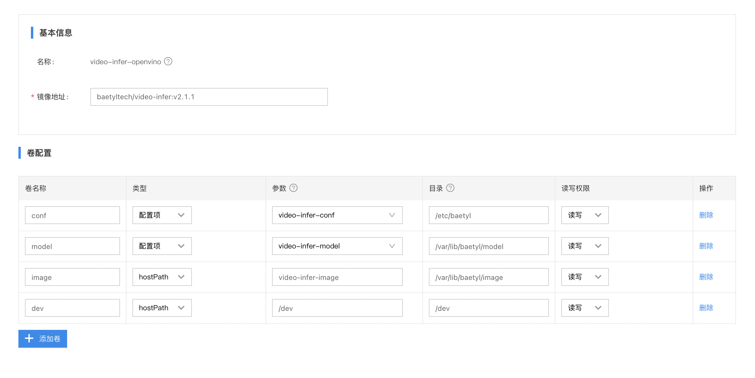The height and width of the screenshot is (378, 755).
Task: Click the /dev parameter field
Action: click(x=337, y=308)
